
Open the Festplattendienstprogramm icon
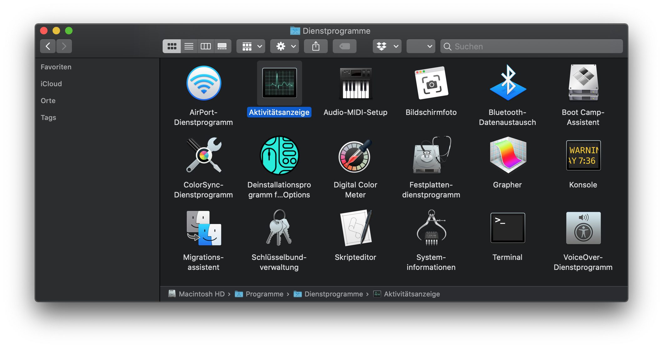pos(431,155)
